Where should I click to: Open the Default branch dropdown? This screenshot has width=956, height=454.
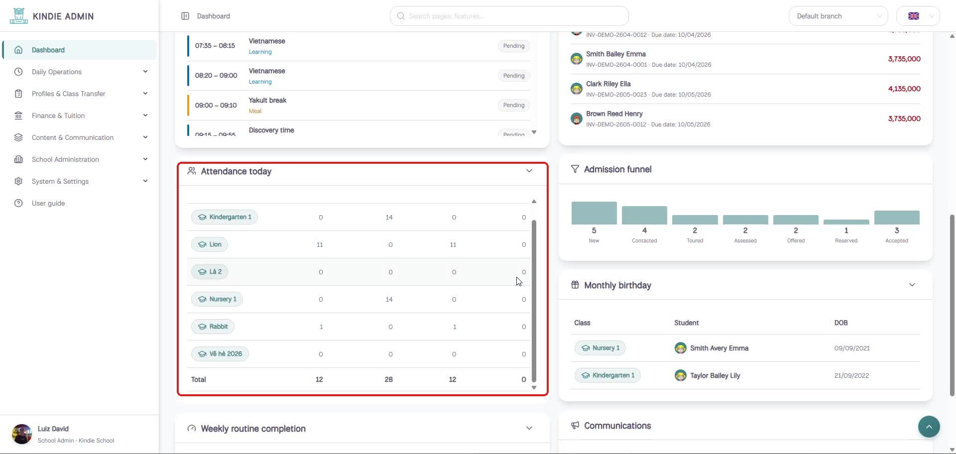pos(838,16)
